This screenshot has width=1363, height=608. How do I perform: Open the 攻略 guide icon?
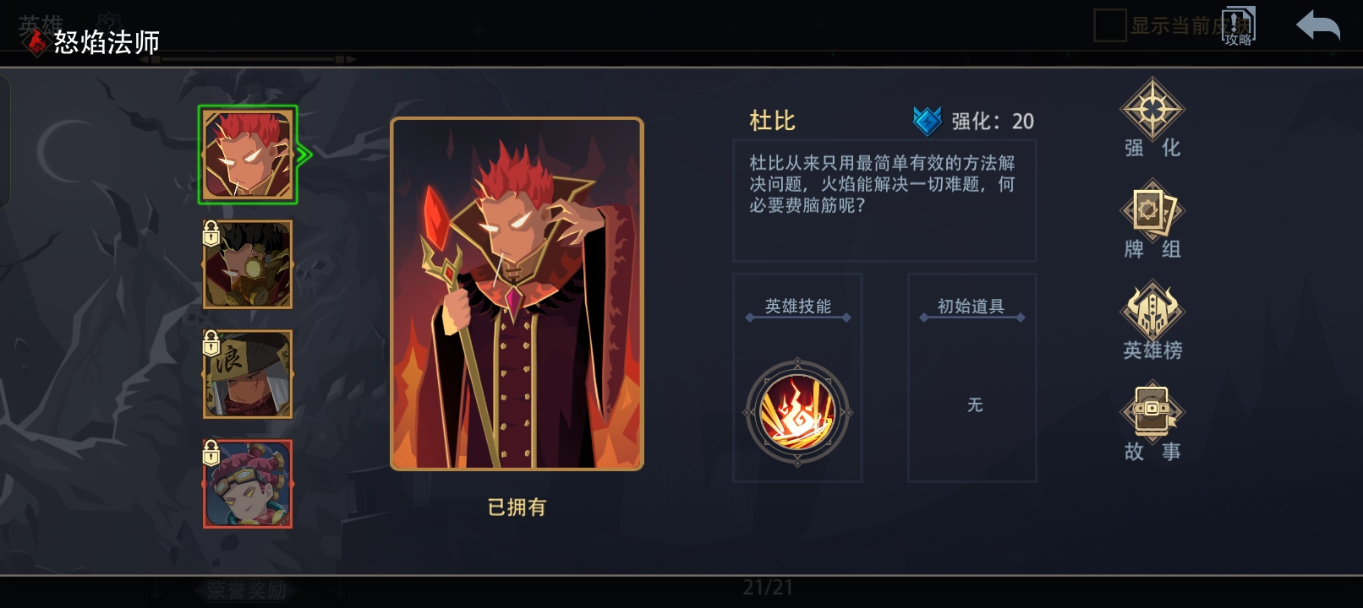point(1238,25)
